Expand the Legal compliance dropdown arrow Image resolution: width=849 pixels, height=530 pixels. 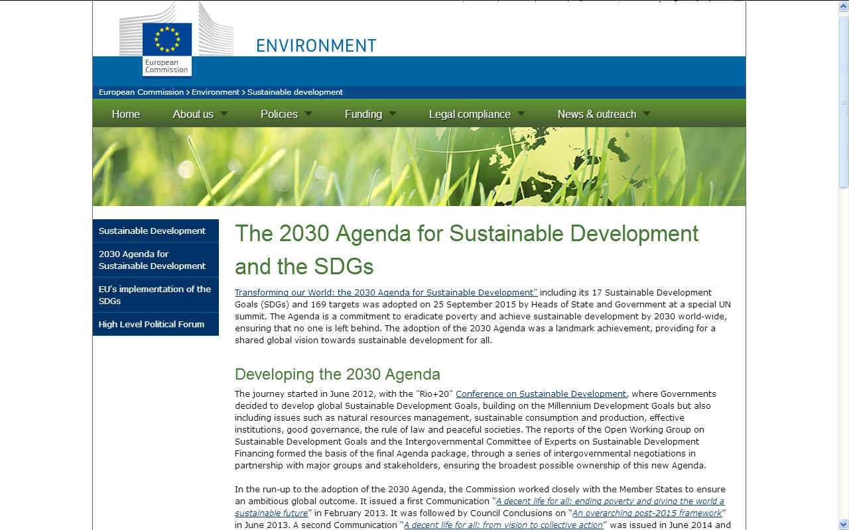(521, 113)
